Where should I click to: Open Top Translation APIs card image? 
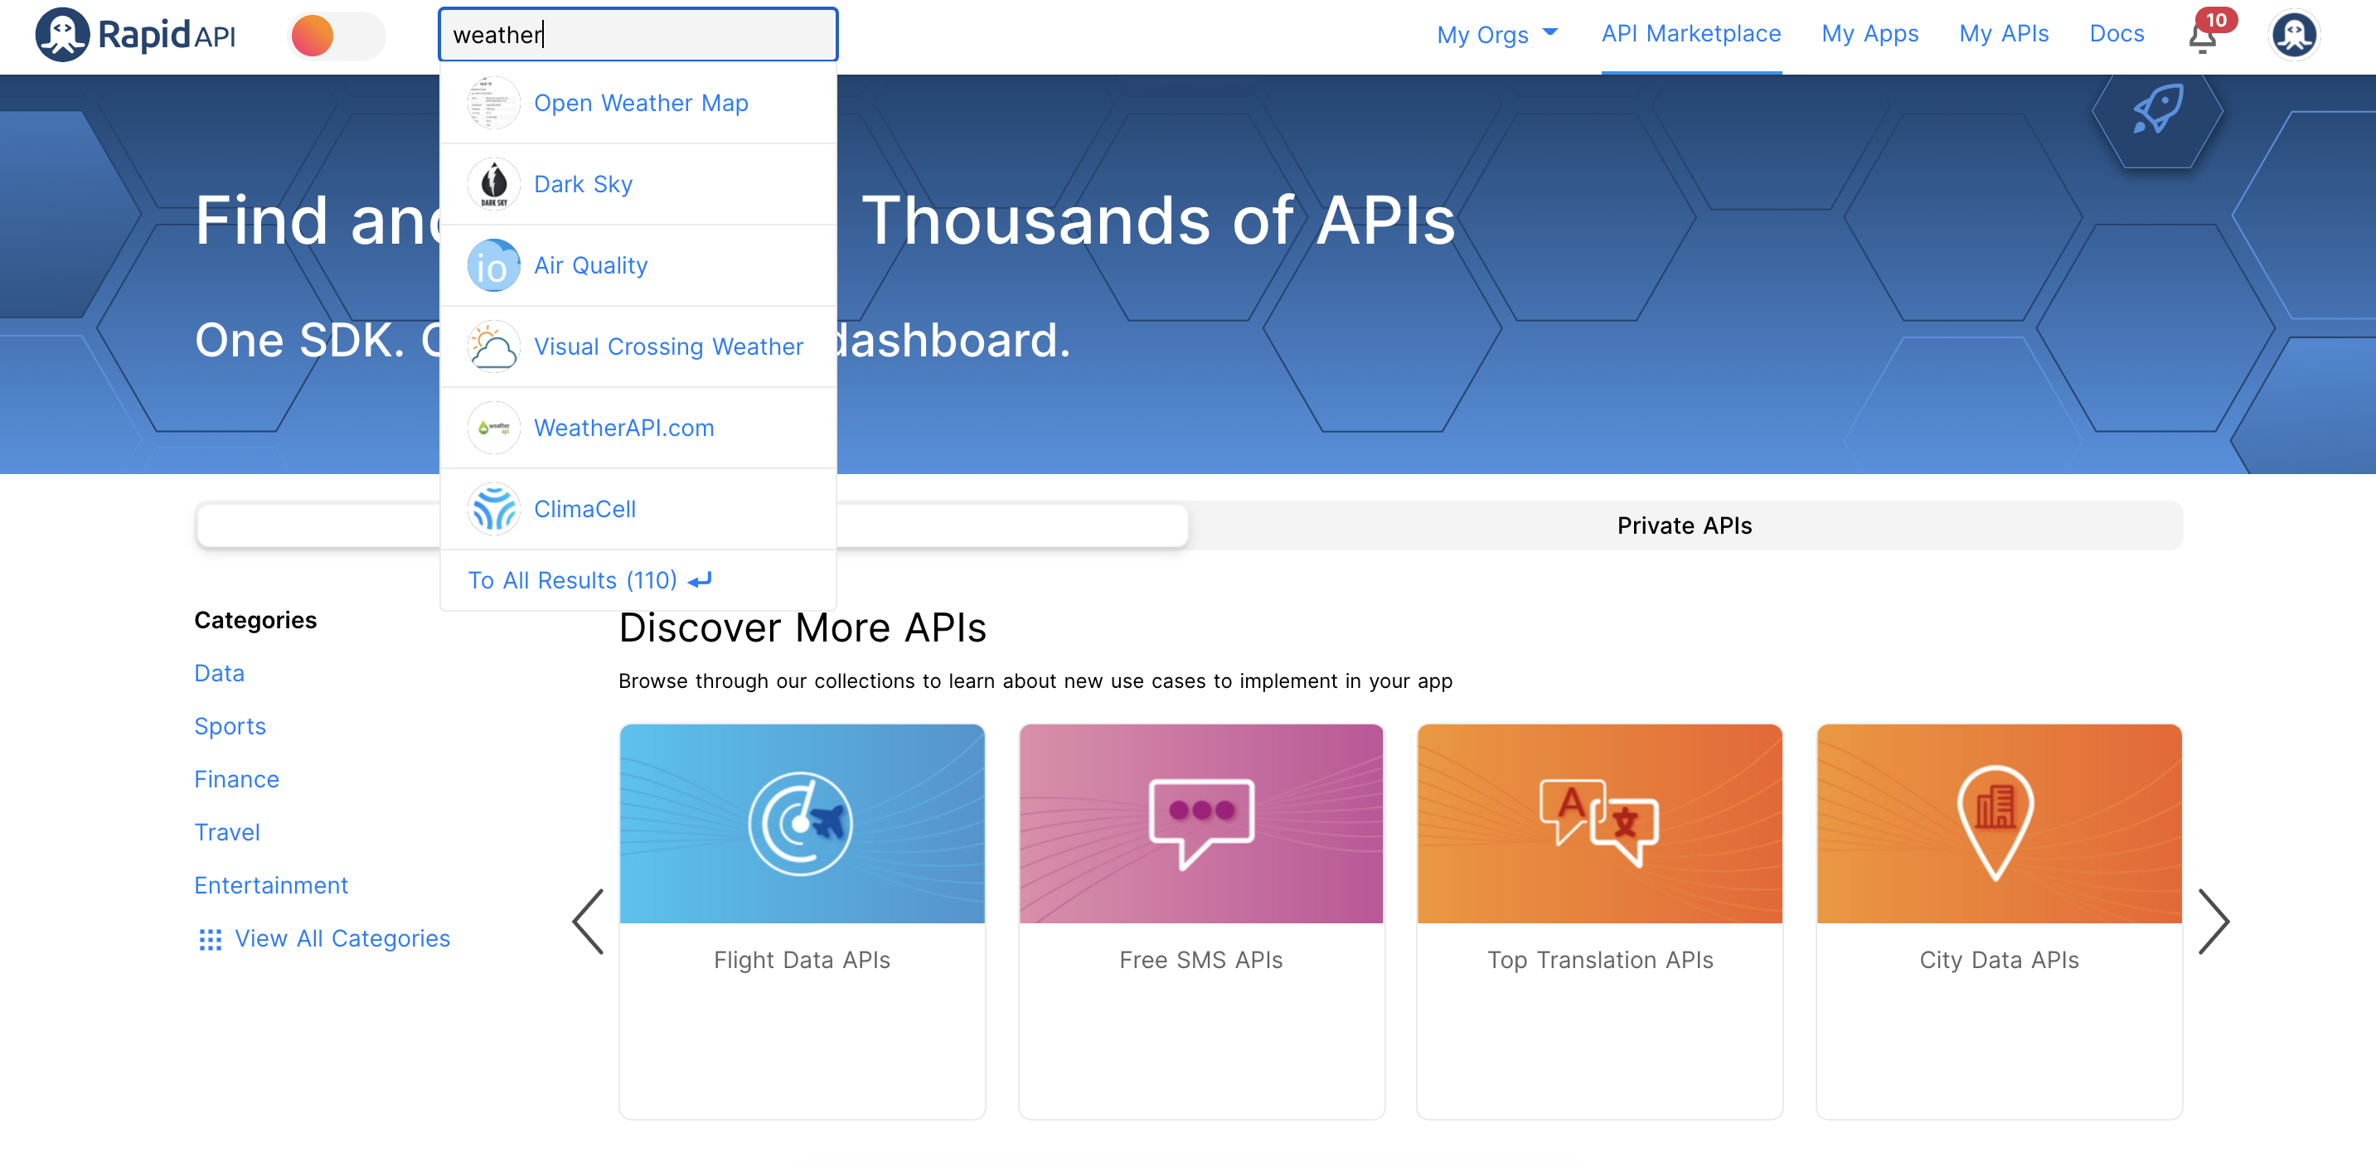tap(1599, 823)
